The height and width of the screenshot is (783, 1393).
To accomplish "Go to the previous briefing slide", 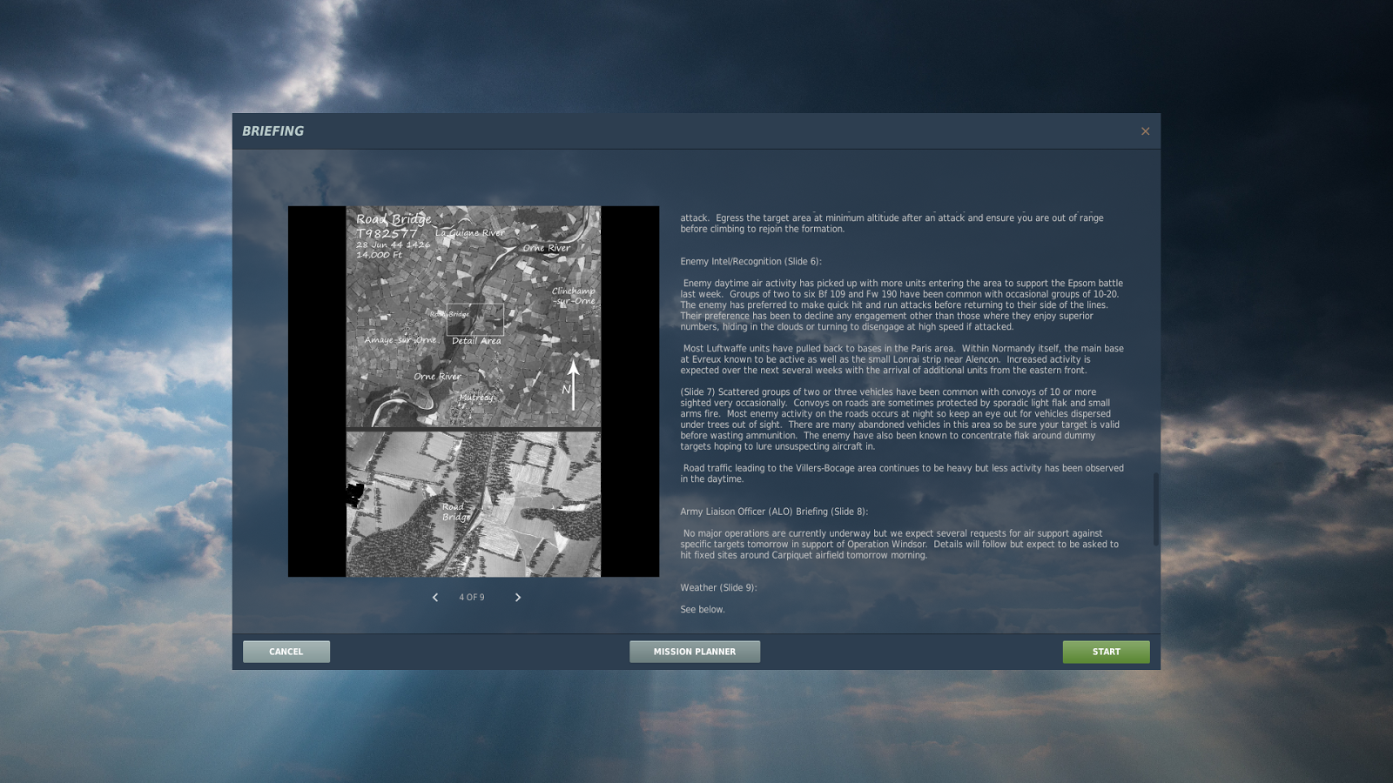I will [435, 598].
